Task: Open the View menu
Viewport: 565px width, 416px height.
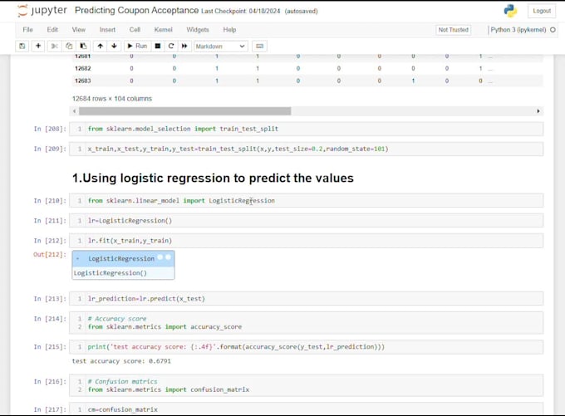Action: coord(79,30)
